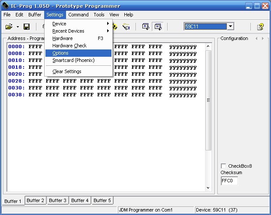The image size is (271, 215).
Task: Open the Help menu
Action: point(128,15)
